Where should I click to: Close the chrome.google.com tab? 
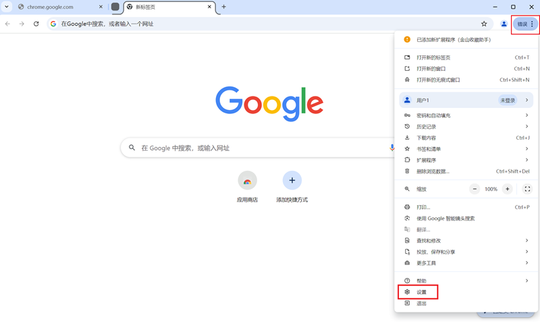[101, 7]
